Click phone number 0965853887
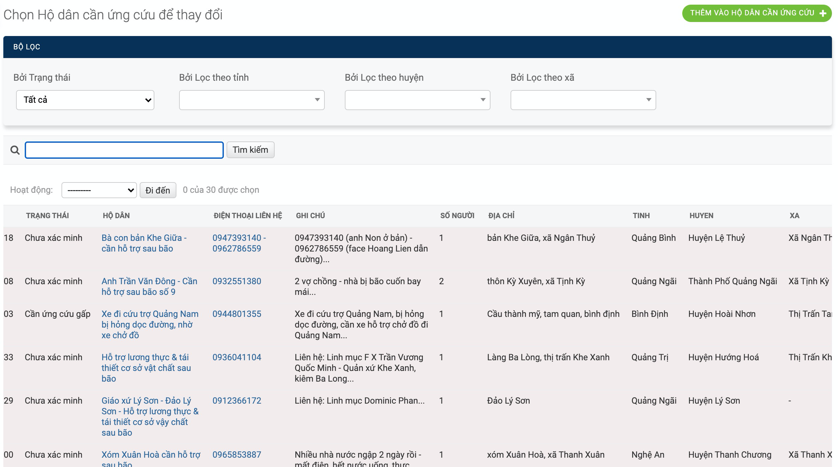Screen dimensions: 838x467 pyautogui.click(x=237, y=455)
